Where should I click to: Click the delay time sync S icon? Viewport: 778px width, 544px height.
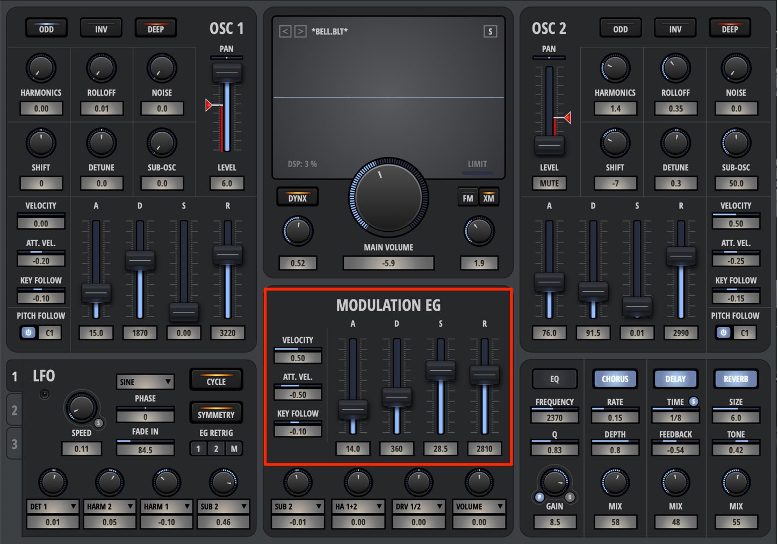(x=694, y=401)
